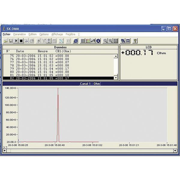The height and width of the screenshot is (180, 180).
Task: Open the Options menu
Action: click(x=44, y=34)
